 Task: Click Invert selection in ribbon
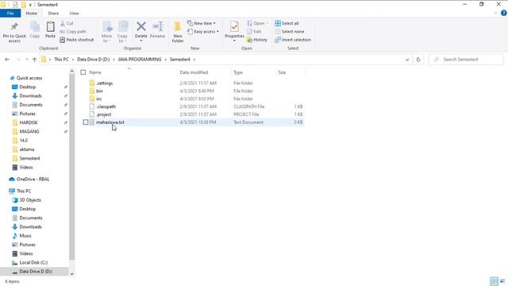coord(293,40)
